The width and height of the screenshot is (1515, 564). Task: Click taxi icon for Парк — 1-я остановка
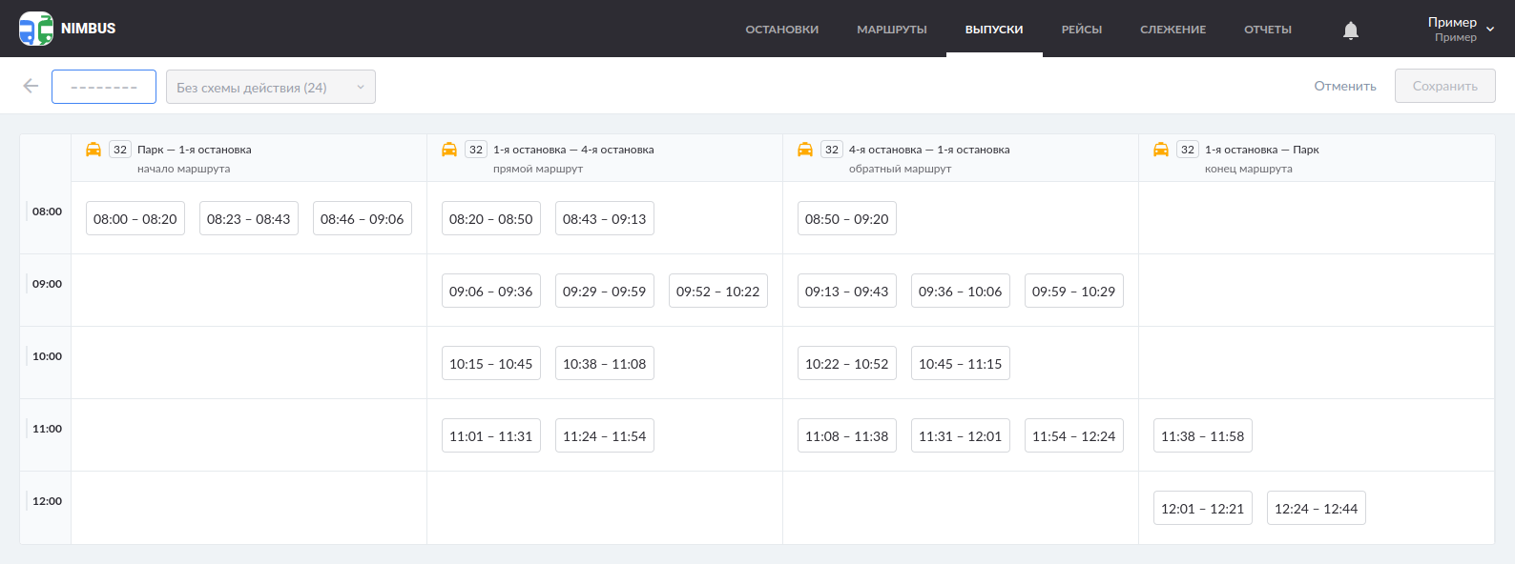93,150
